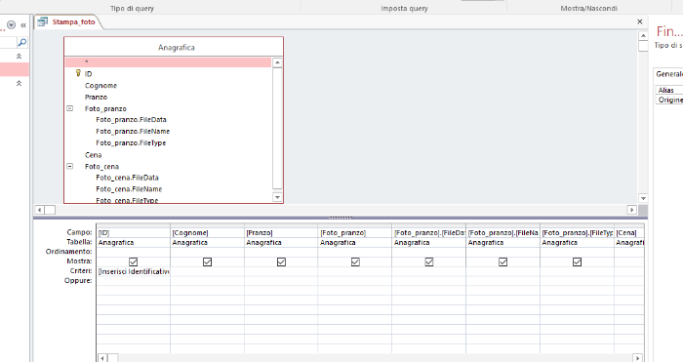
Task: Select Foto_pranzo.FileData in field list
Action: [x=131, y=119]
